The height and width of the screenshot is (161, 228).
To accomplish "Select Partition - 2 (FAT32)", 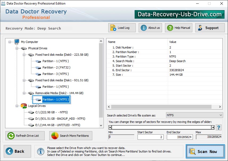I will 56,68.
